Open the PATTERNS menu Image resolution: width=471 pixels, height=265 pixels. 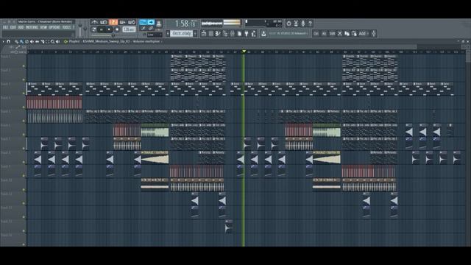coord(32,27)
